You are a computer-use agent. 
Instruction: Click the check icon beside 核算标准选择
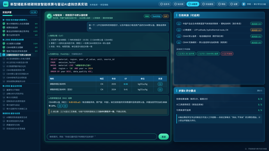click(4, 27)
